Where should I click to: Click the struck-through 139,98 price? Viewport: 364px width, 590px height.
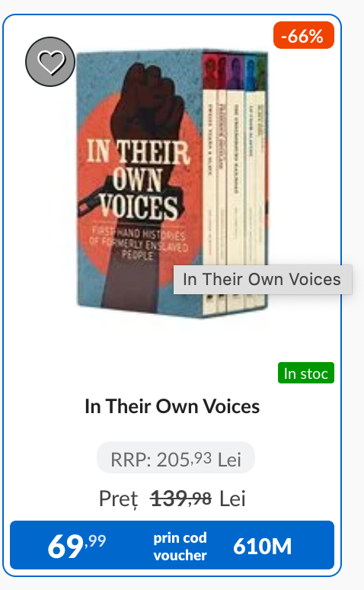(180, 499)
